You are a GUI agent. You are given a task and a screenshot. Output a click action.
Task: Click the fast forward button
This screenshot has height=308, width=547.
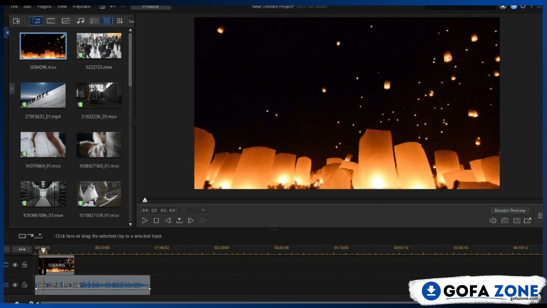[x=203, y=220]
